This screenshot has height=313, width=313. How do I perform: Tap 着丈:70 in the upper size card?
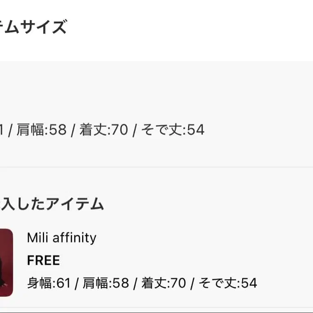[x=104, y=130]
